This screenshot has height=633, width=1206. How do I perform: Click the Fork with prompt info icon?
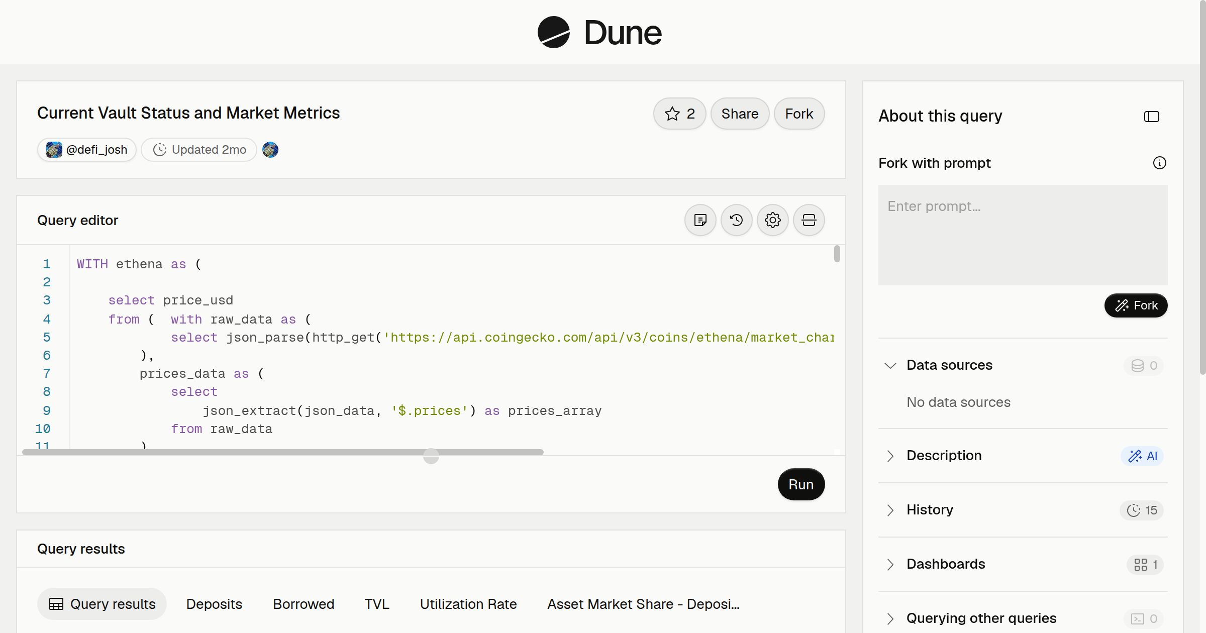click(1159, 163)
